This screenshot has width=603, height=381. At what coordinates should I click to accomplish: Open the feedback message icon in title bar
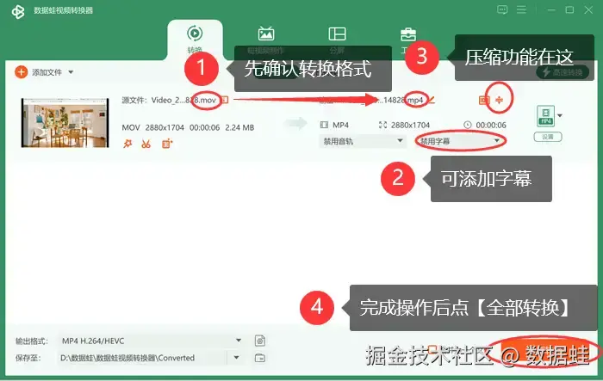(x=502, y=9)
